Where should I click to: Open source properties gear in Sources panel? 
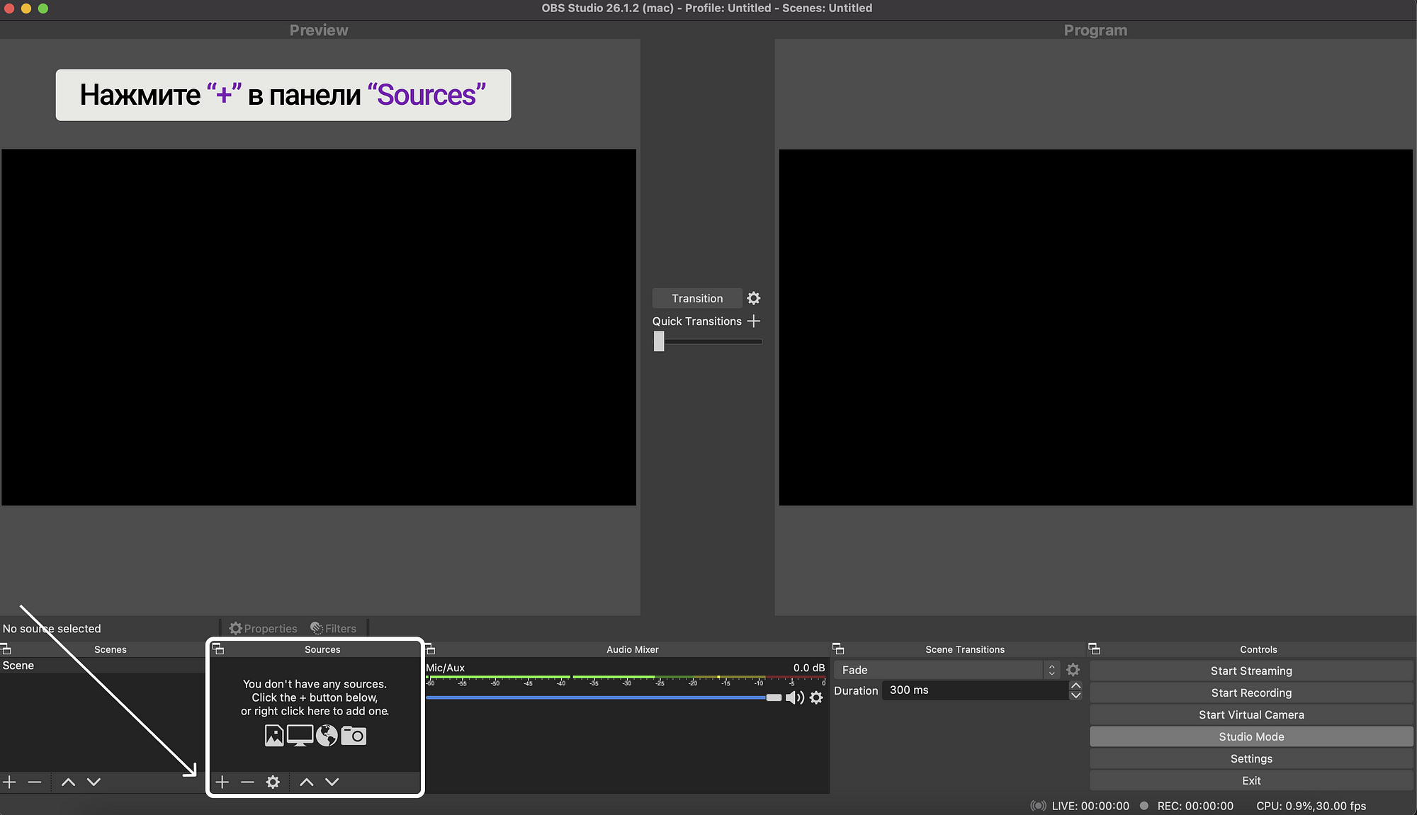[x=273, y=782]
